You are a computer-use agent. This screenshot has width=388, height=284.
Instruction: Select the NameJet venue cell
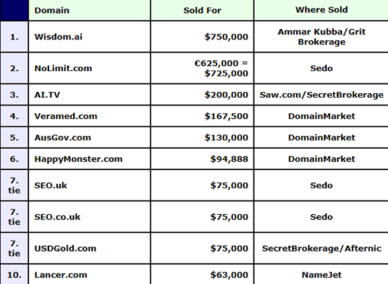[x=321, y=274]
